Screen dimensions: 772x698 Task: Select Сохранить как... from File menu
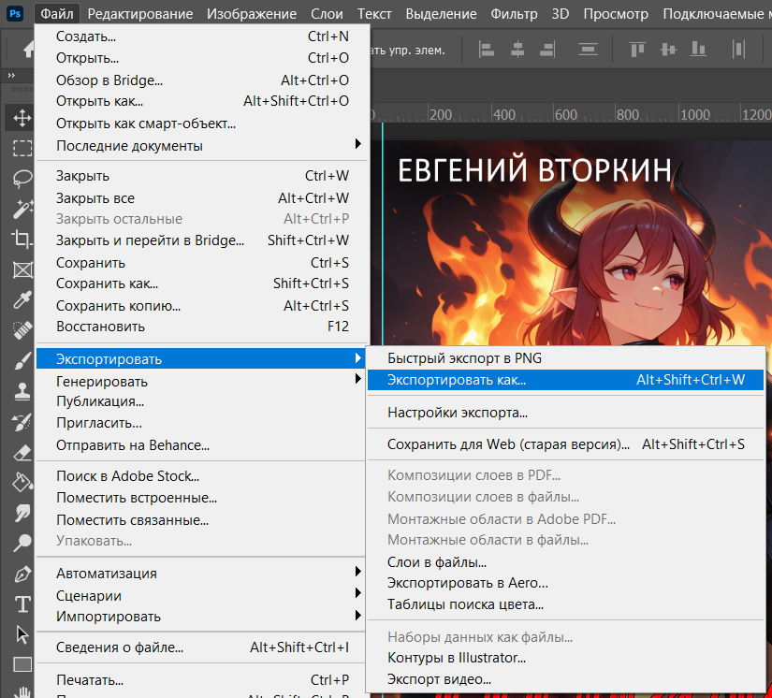coord(107,283)
